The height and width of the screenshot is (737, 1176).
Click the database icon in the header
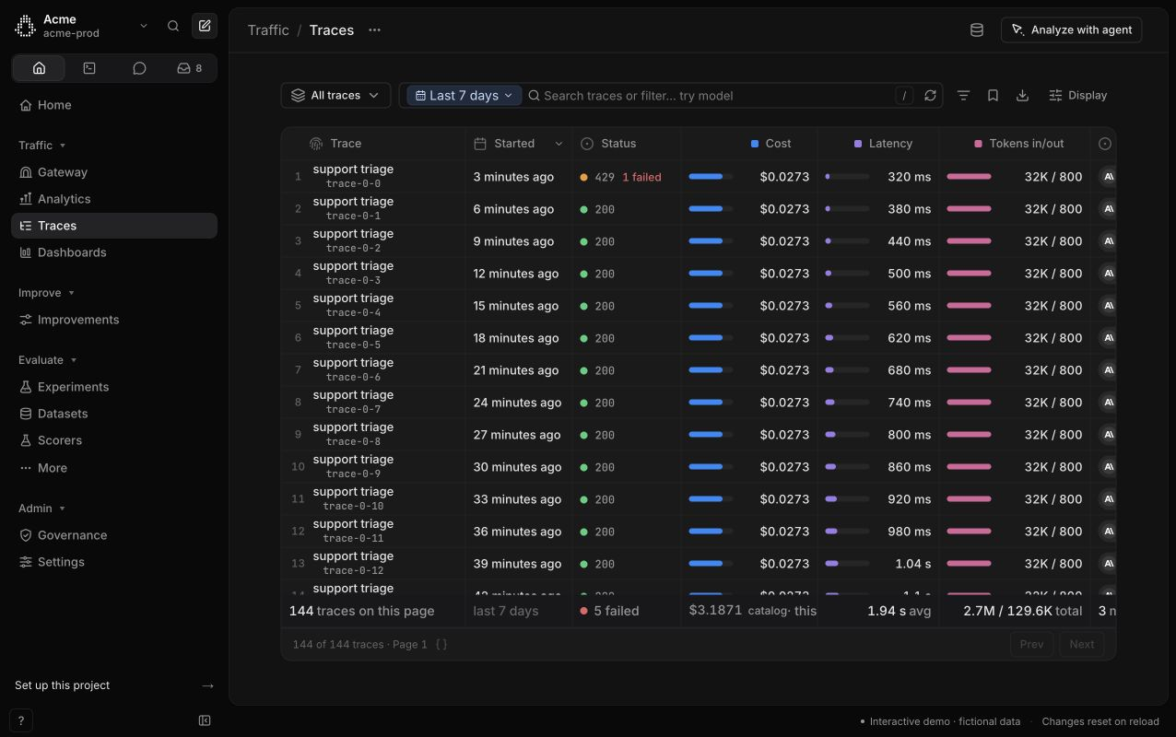click(x=977, y=30)
